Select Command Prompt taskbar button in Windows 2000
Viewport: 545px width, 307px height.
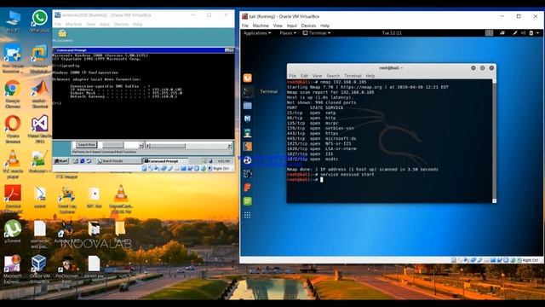(x=165, y=161)
